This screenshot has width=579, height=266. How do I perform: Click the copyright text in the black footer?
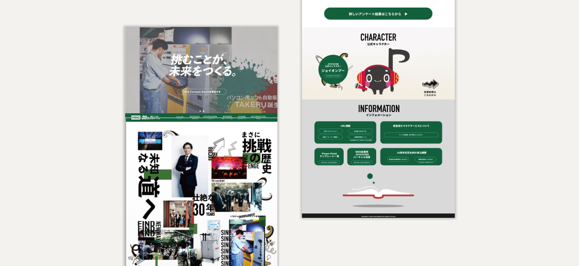coord(378,216)
